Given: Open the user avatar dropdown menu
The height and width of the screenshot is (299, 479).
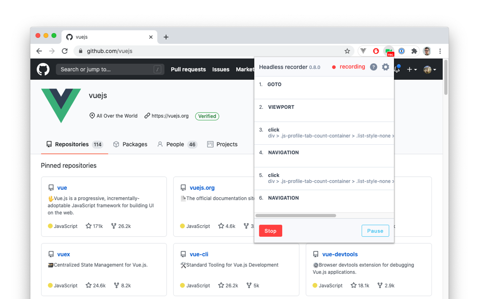Looking at the screenshot, I should point(430,70).
